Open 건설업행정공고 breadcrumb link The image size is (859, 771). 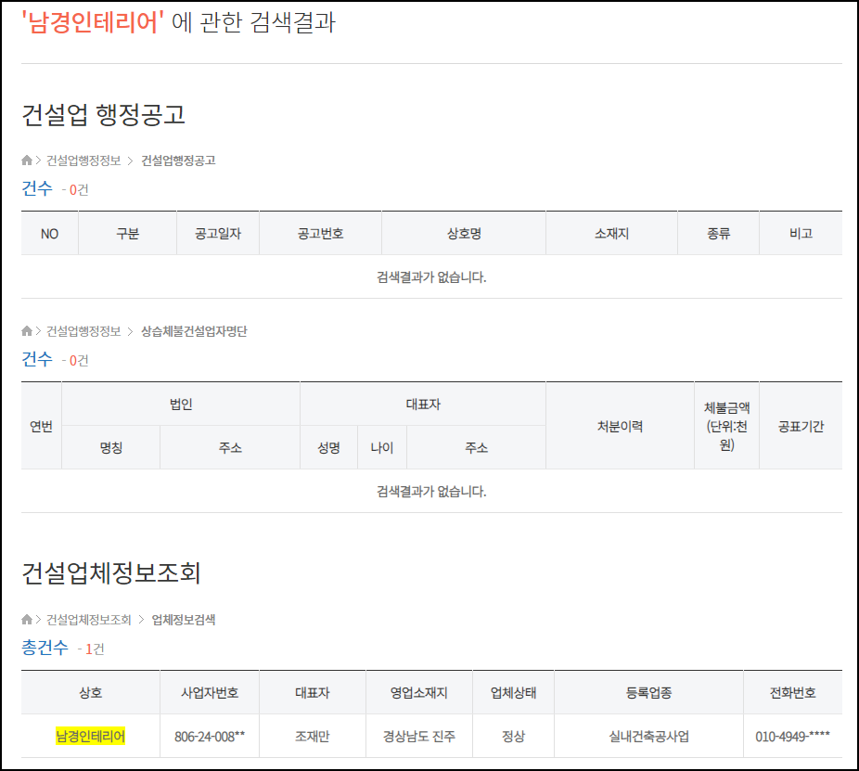pos(178,161)
